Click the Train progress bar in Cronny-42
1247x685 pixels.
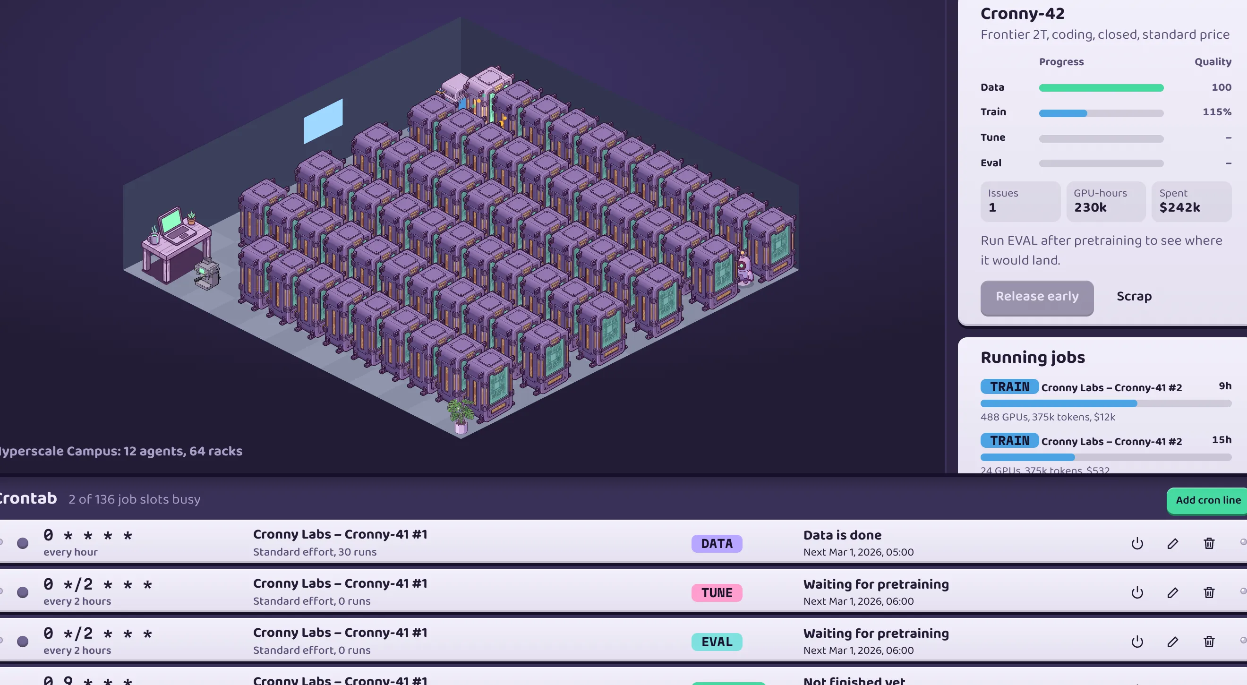click(x=1101, y=113)
